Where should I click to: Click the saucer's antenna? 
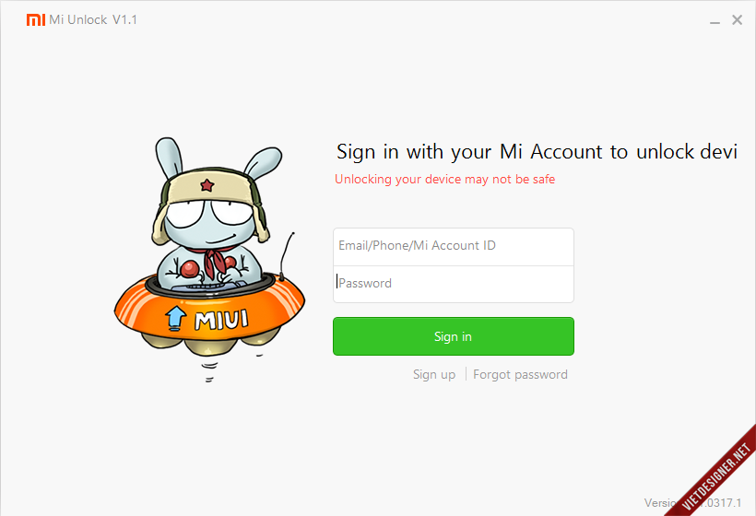tap(286, 256)
